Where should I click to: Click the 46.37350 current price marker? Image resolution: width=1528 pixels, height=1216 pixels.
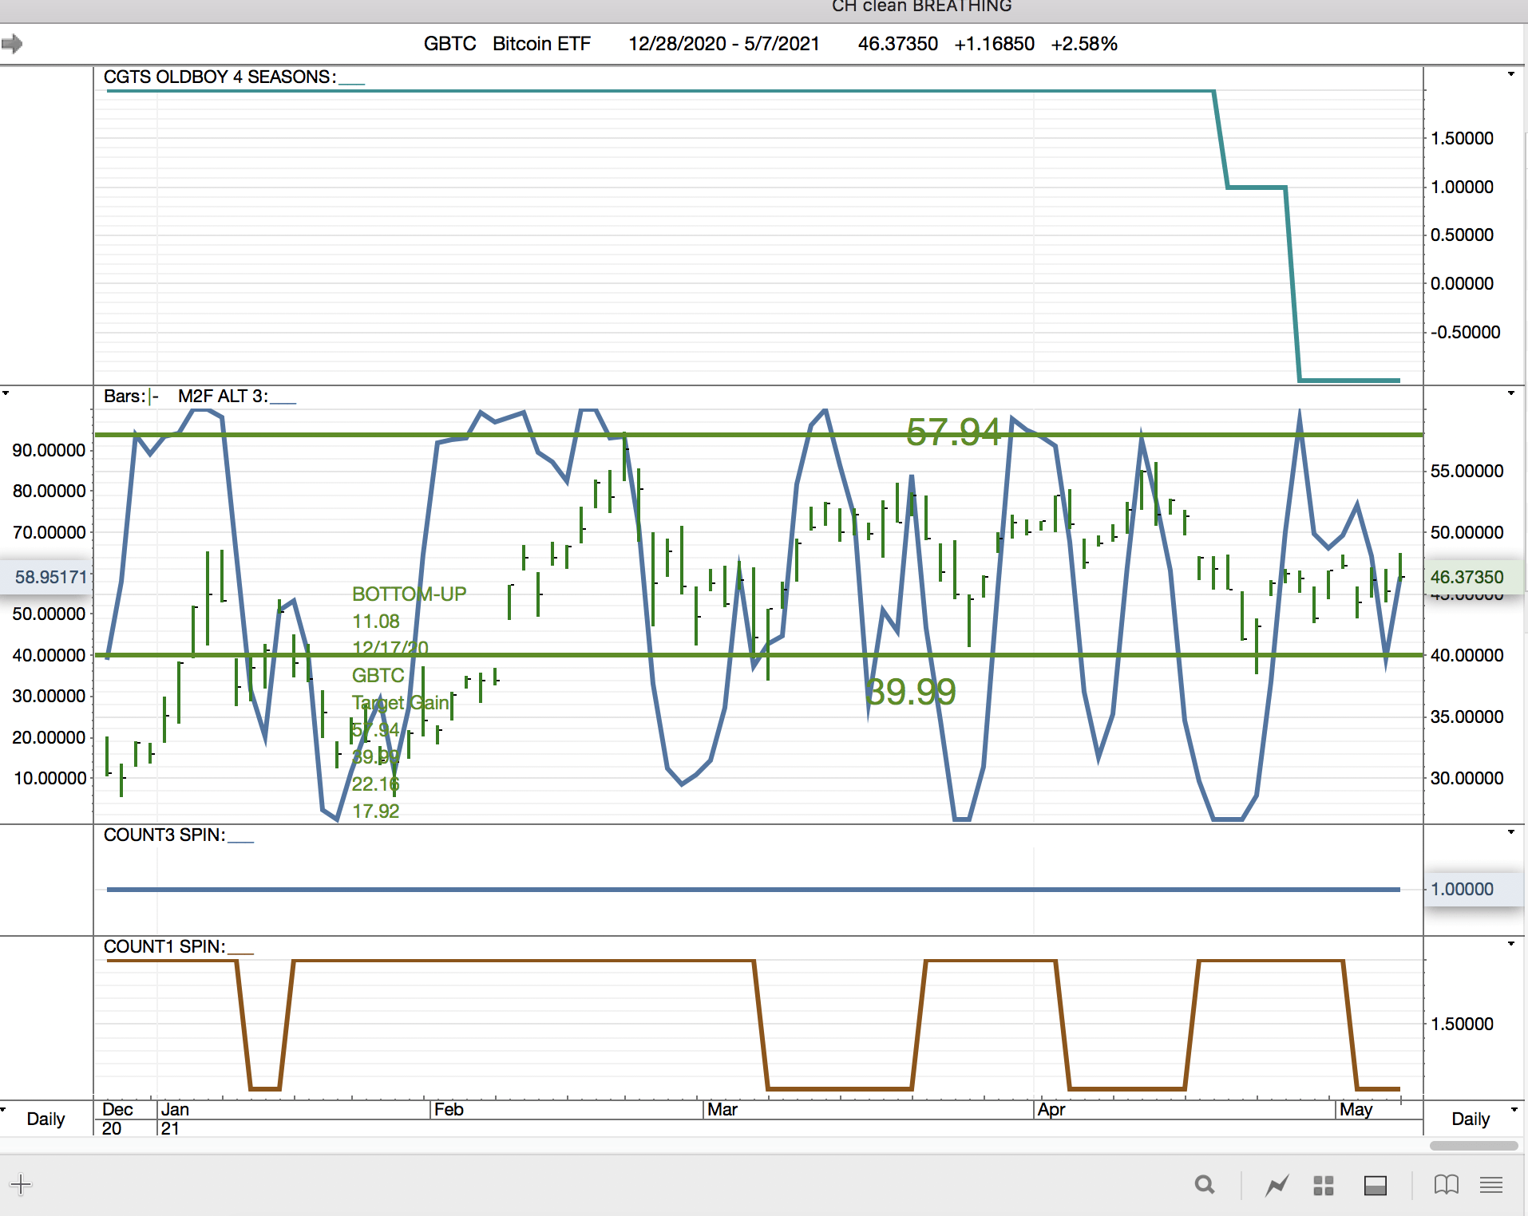click(1467, 577)
